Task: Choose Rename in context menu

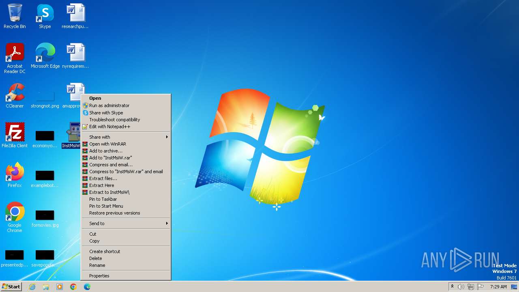Action: (126, 265)
